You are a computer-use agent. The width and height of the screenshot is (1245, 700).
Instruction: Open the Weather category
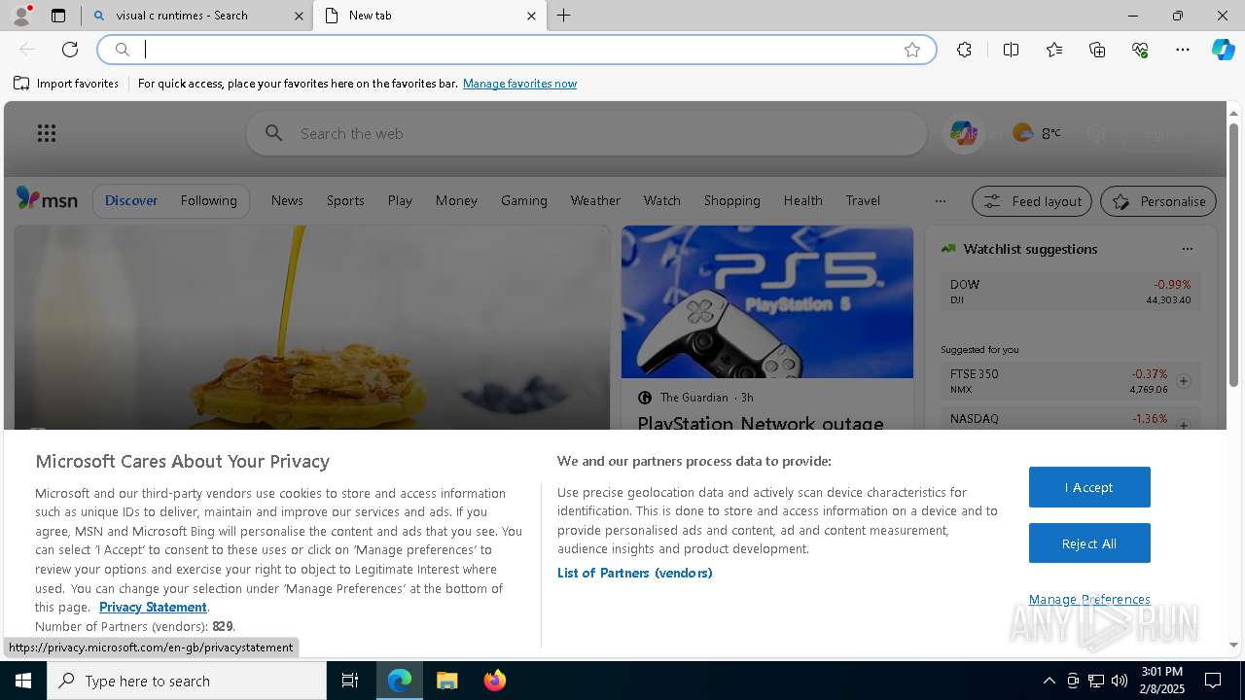tap(595, 200)
